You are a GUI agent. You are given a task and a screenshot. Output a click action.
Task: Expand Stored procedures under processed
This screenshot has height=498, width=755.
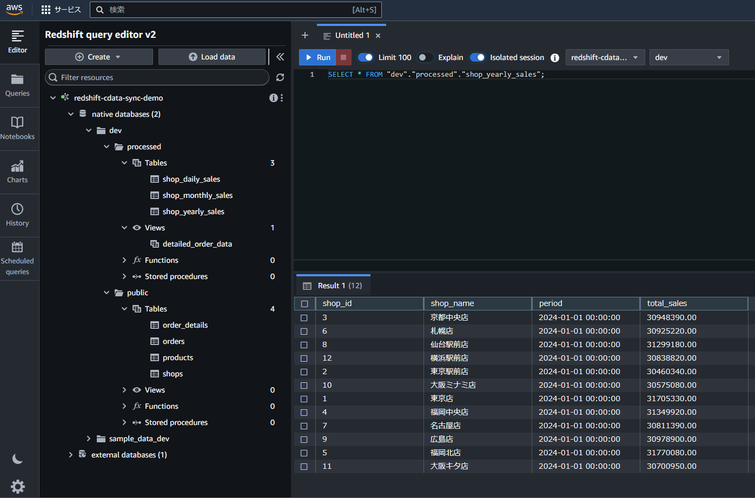coord(124,276)
